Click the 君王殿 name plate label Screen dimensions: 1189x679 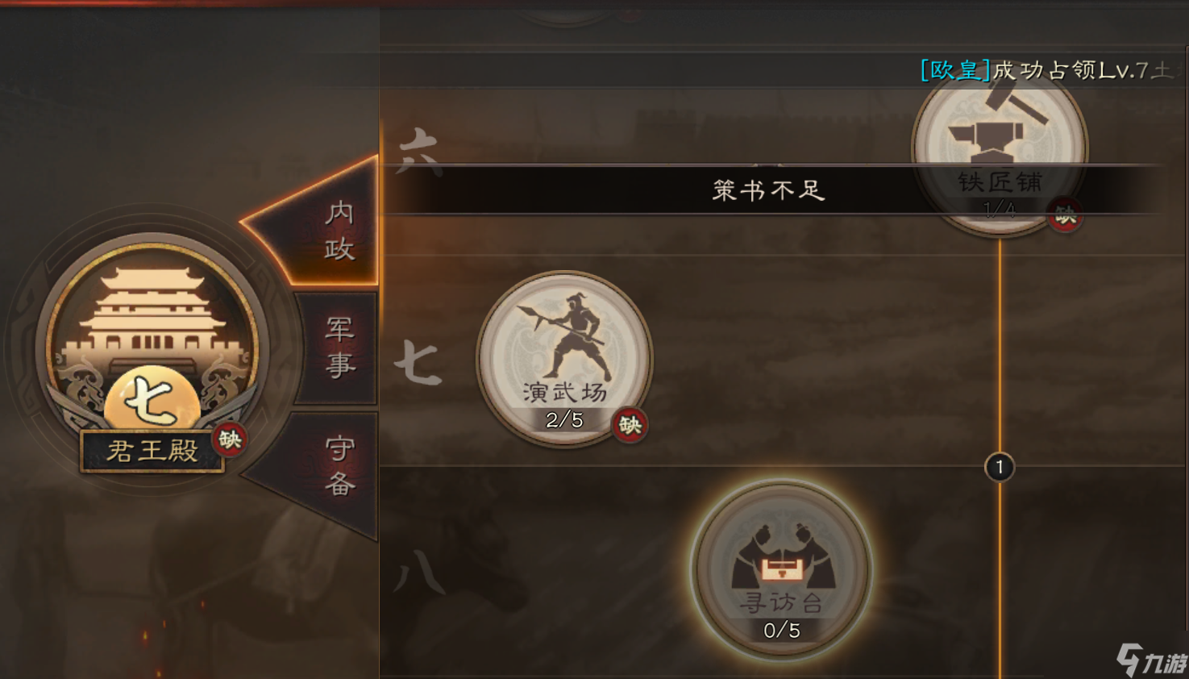pos(152,450)
